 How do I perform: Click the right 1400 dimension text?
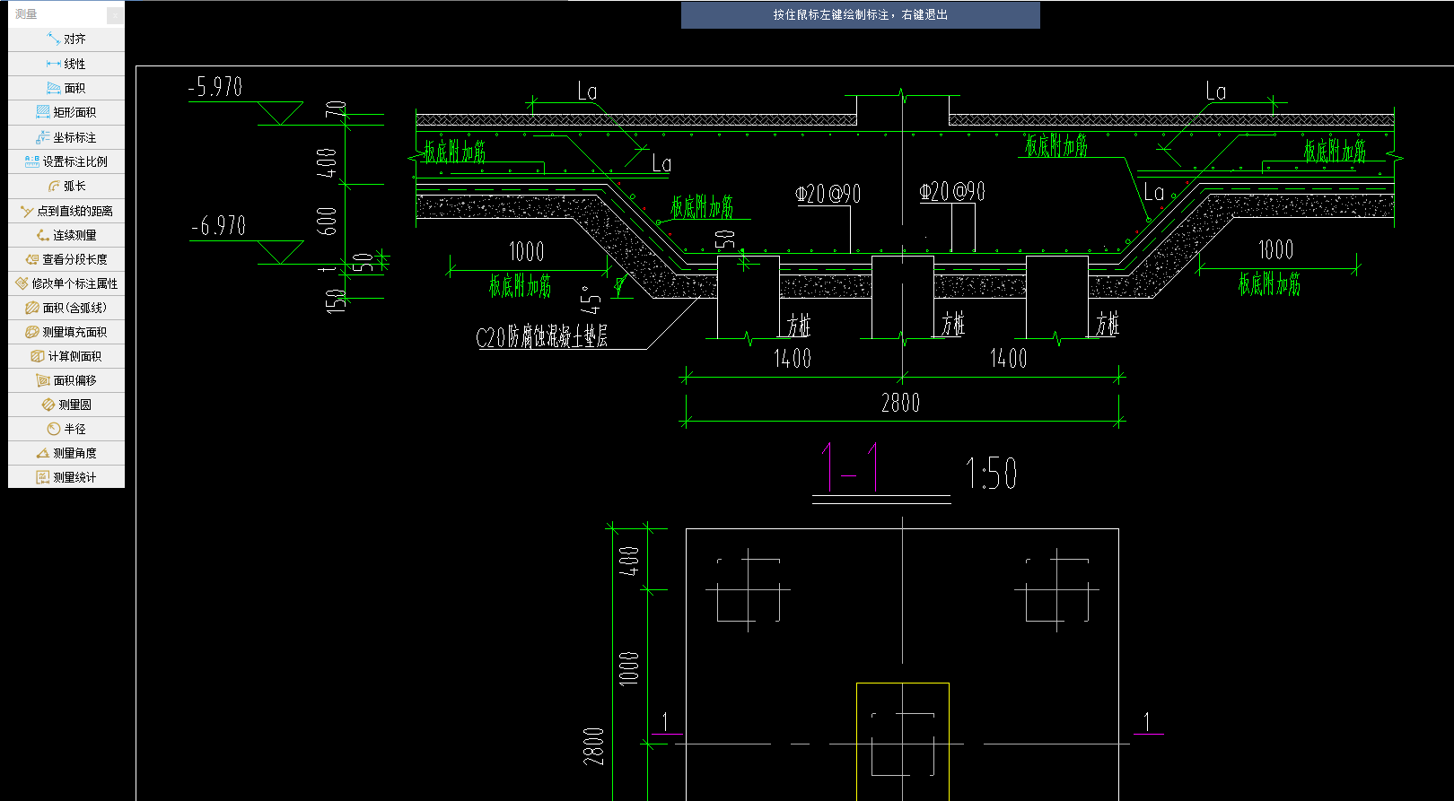1008,359
